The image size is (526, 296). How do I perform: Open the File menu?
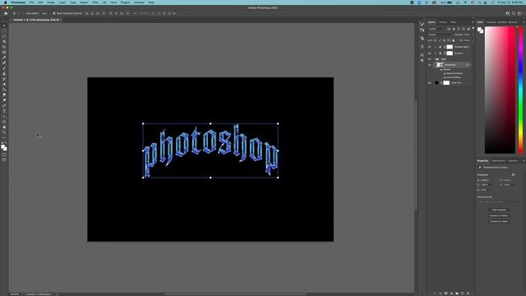click(31, 2)
